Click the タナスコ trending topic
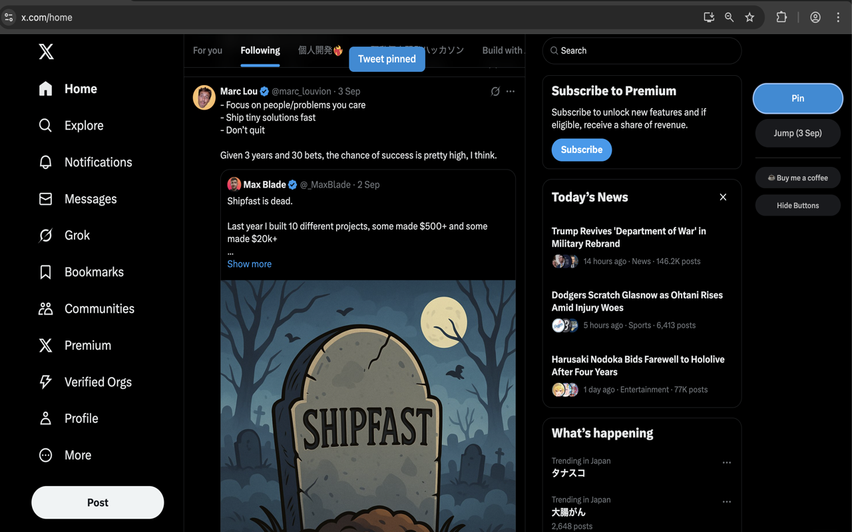This screenshot has width=852, height=532. pyautogui.click(x=568, y=473)
